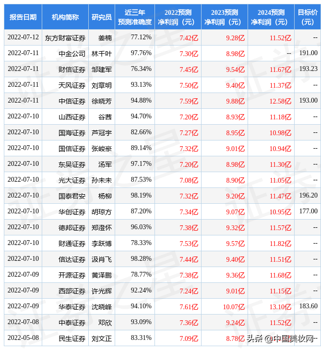Image resolution: width=321 pixels, height=350 pixels.
Task: Click accuracy value 98.28%
Action: click(141, 259)
